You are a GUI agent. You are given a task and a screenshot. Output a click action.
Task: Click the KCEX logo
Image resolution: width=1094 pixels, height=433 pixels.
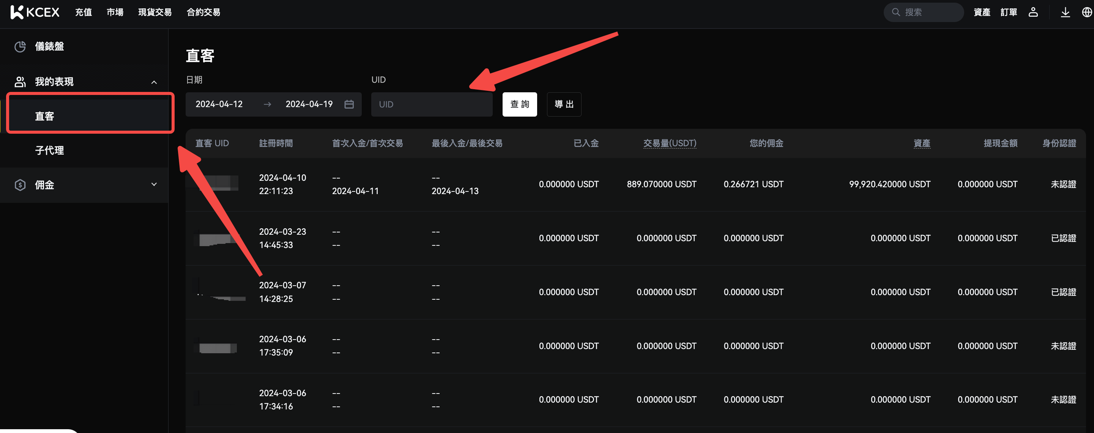coord(35,12)
